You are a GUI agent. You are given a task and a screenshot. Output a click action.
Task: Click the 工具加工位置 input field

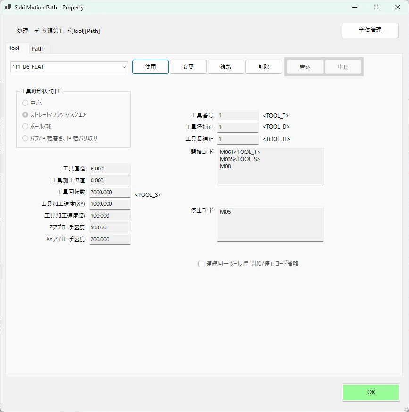click(110, 180)
